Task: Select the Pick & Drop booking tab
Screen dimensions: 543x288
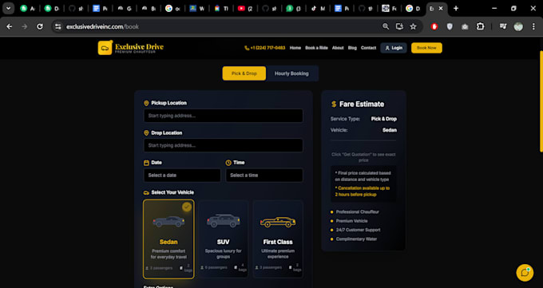Action: tap(244, 73)
